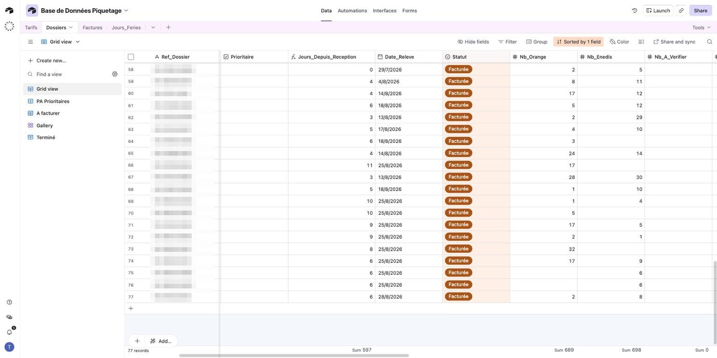Click the Airtable home logo icon

click(x=9, y=10)
